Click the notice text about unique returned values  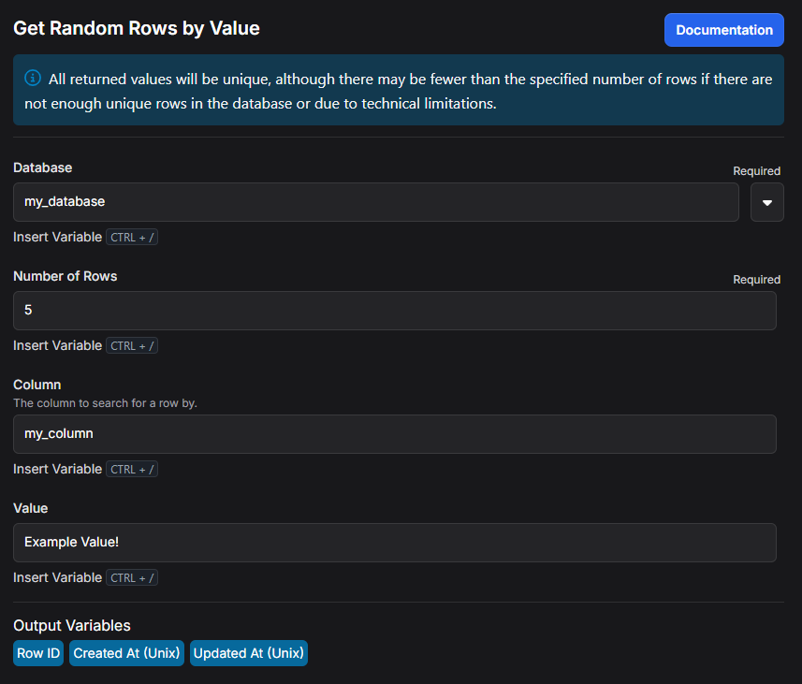click(399, 91)
